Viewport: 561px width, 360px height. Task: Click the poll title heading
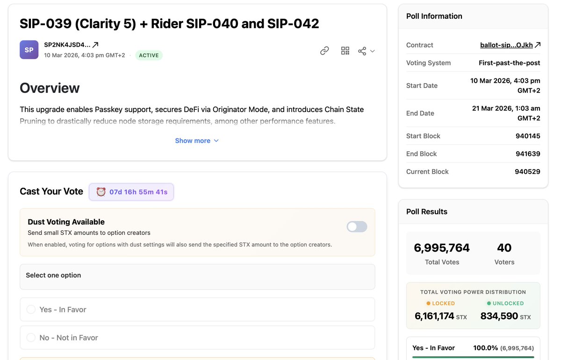169,23
